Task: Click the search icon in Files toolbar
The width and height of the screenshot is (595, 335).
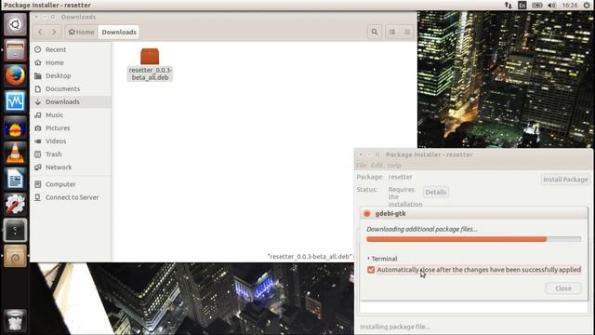Action: [x=375, y=32]
